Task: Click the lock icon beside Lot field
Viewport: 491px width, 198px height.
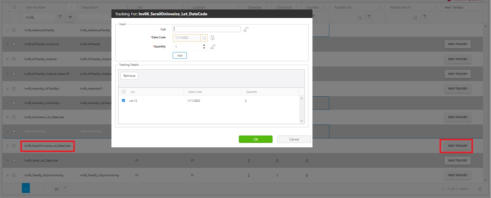Action: coord(246,29)
